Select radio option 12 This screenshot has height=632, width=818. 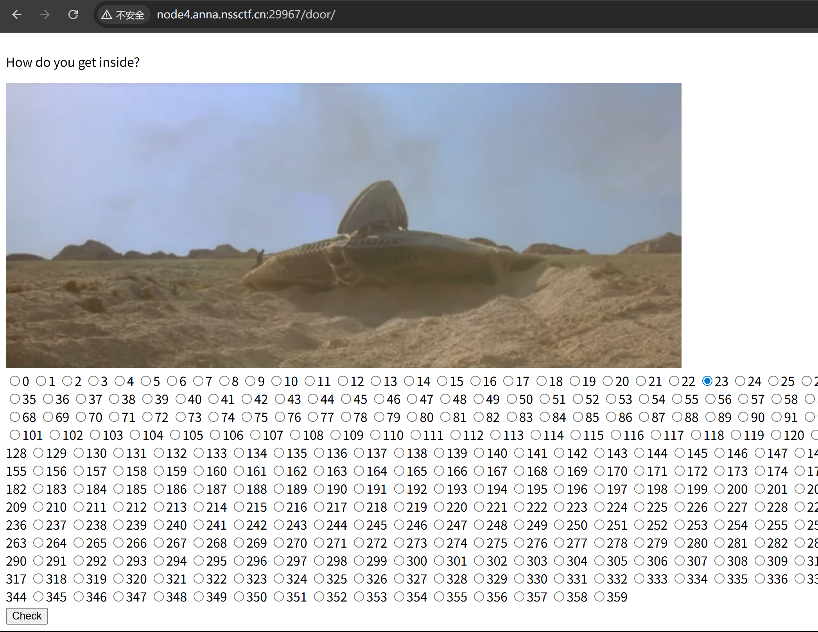click(x=343, y=381)
